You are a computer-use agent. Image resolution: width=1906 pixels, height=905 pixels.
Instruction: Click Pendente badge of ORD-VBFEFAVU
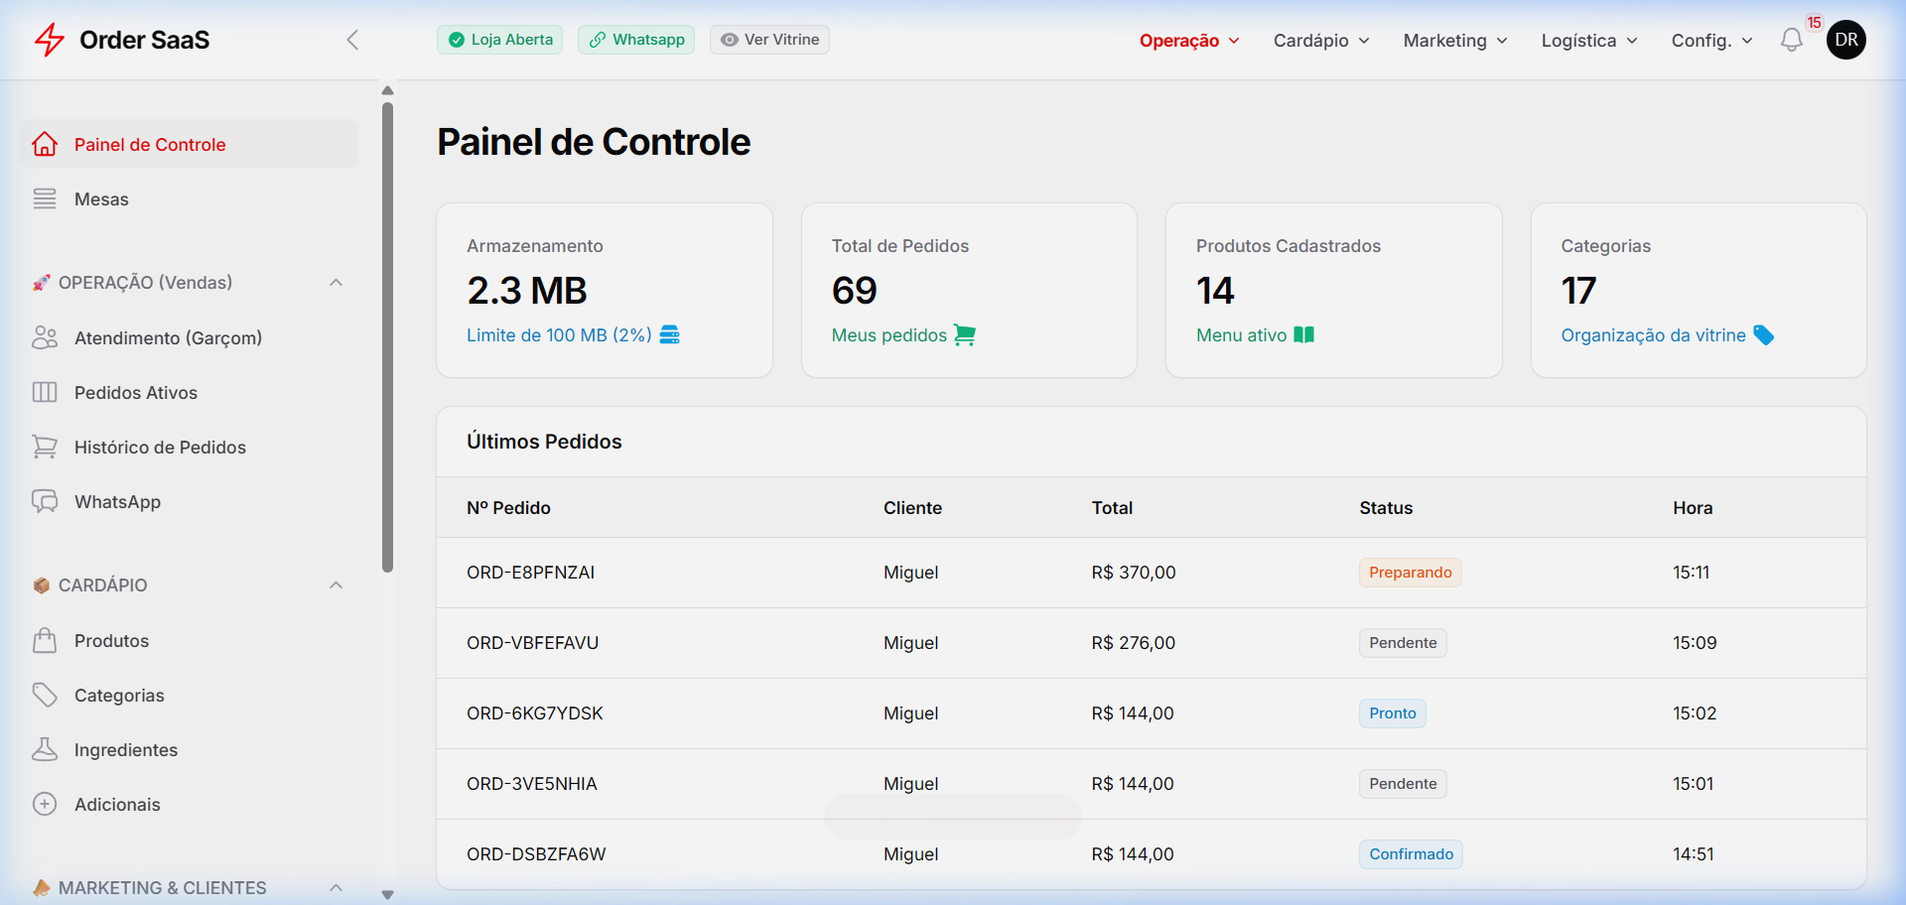[1403, 643]
